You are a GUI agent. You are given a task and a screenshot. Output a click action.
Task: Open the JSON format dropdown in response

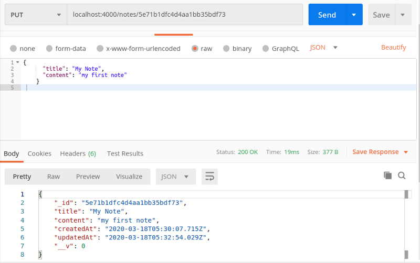point(175,177)
